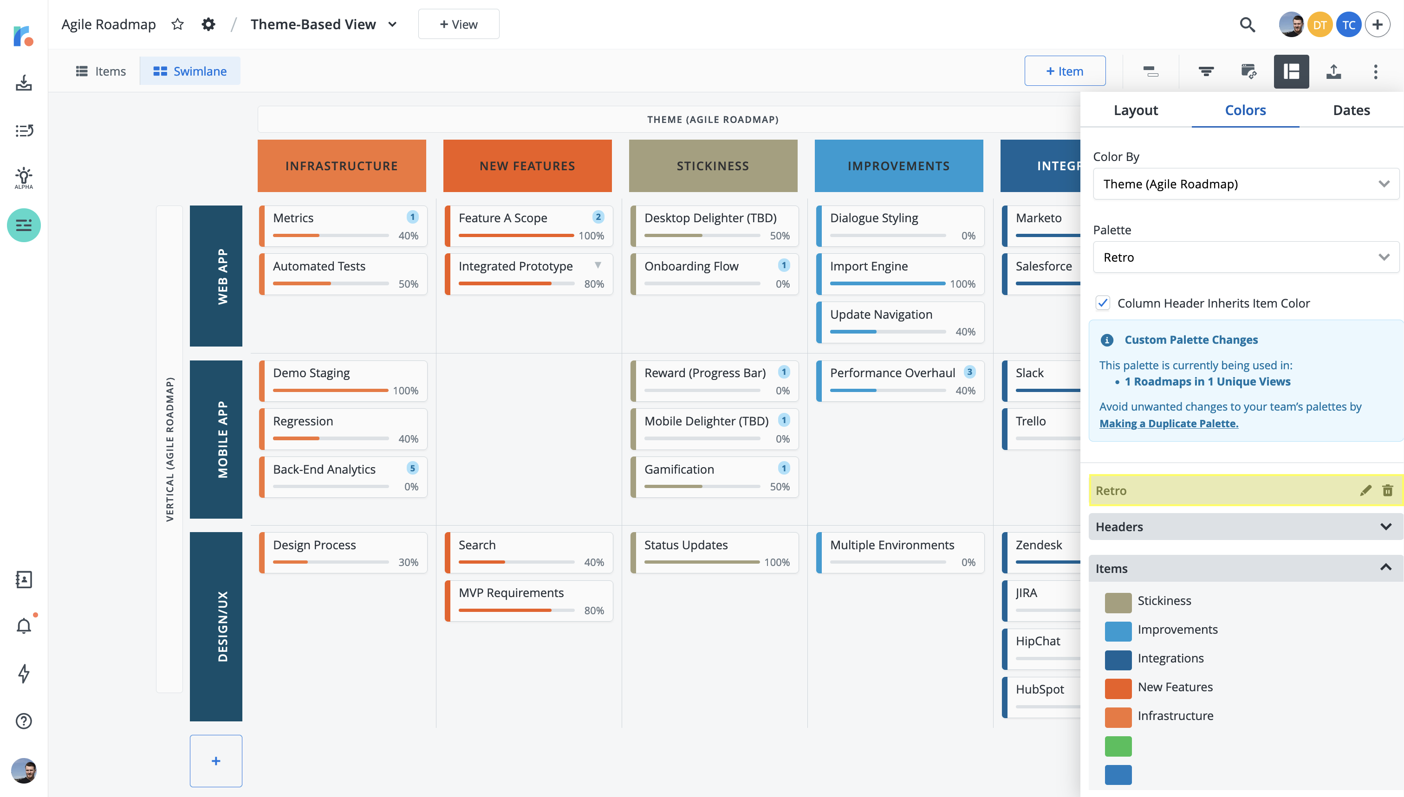The image size is (1404, 797).
Task: Click the items list view icon
Action: [82, 71]
